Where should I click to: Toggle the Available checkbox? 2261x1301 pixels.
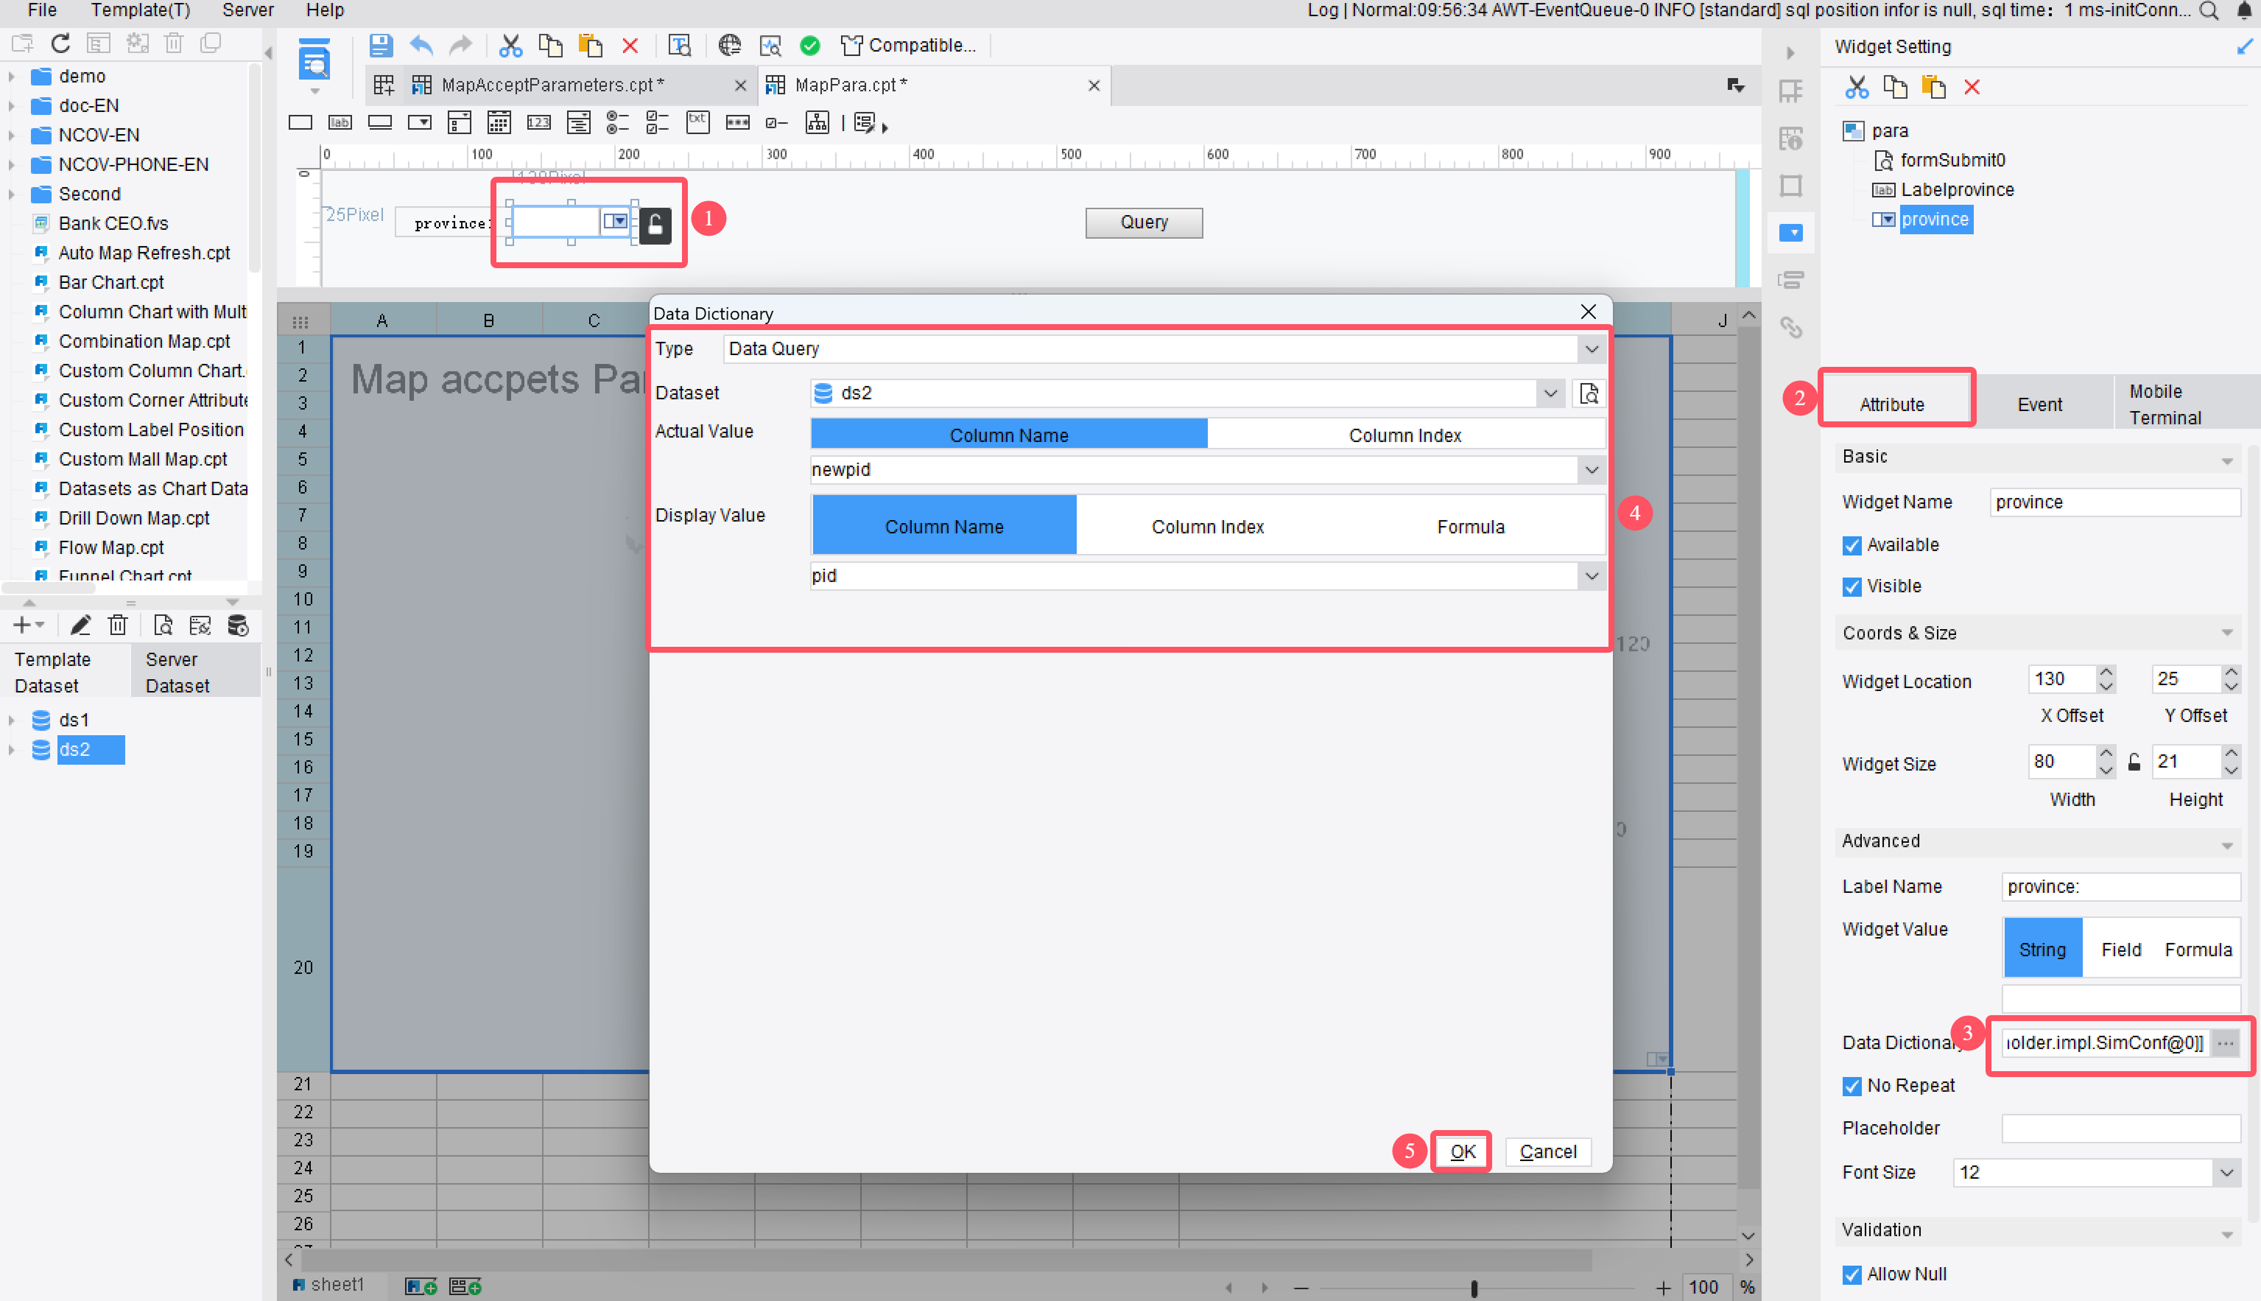(1852, 545)
